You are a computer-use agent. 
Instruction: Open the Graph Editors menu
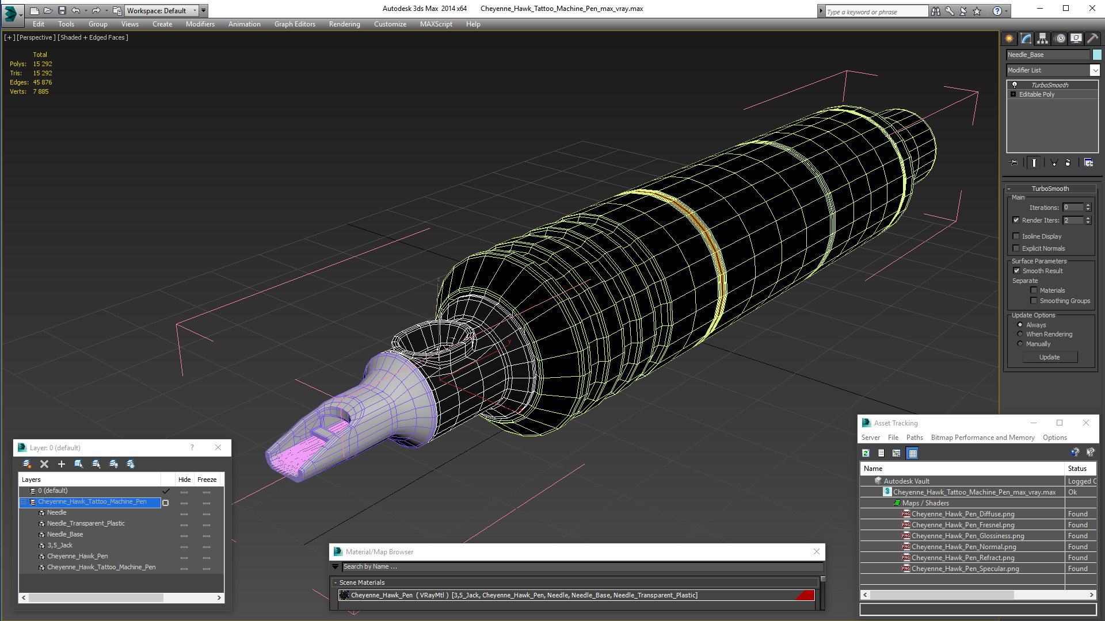click(295, 24)
